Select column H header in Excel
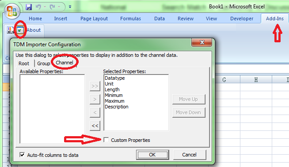The height and width of the screenshot is (167, 289). (x=256, y=80)
